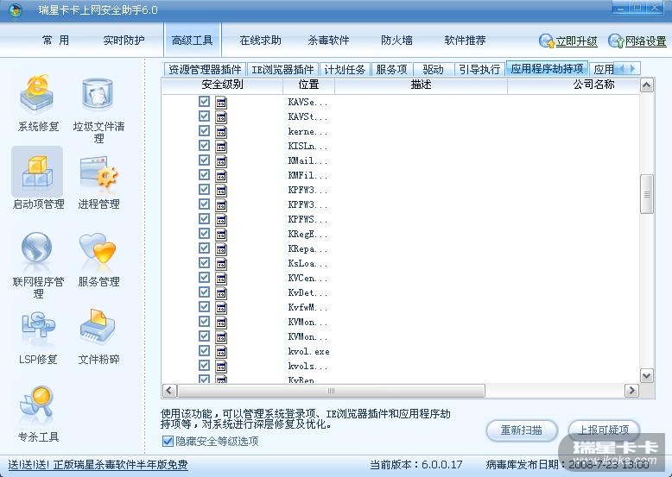
Task: Toggle the kerne... entry checkbox
Action: click(x=204, y=130)
